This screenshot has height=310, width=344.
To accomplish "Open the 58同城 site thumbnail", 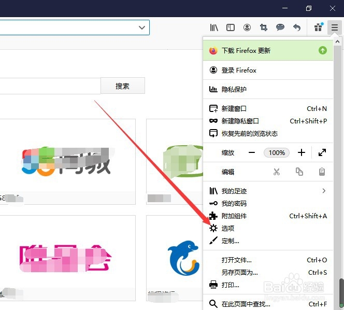I will point(67,162).
